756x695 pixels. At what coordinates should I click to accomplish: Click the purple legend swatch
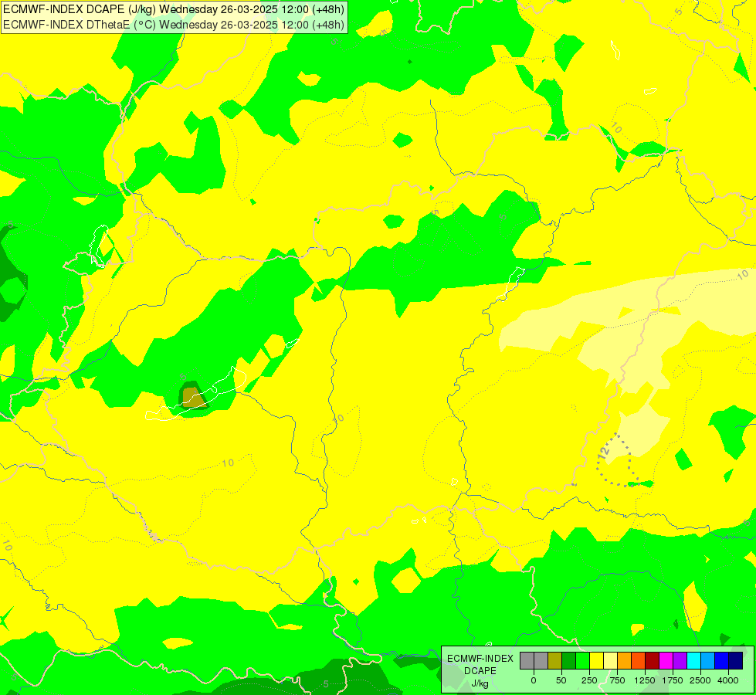pyautogui.click(x=680, y=661)
